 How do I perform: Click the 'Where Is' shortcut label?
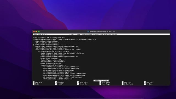pos(83,84)
